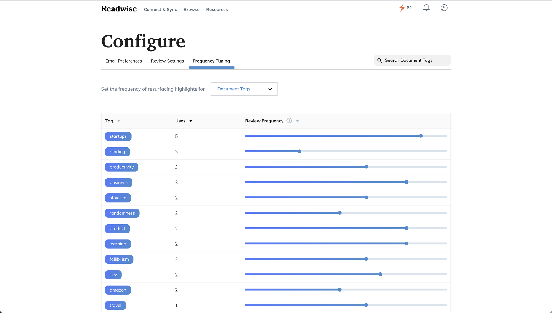Click the stoicism tag
This screenshot has height=313, width=552.
(x=118, y=198)
